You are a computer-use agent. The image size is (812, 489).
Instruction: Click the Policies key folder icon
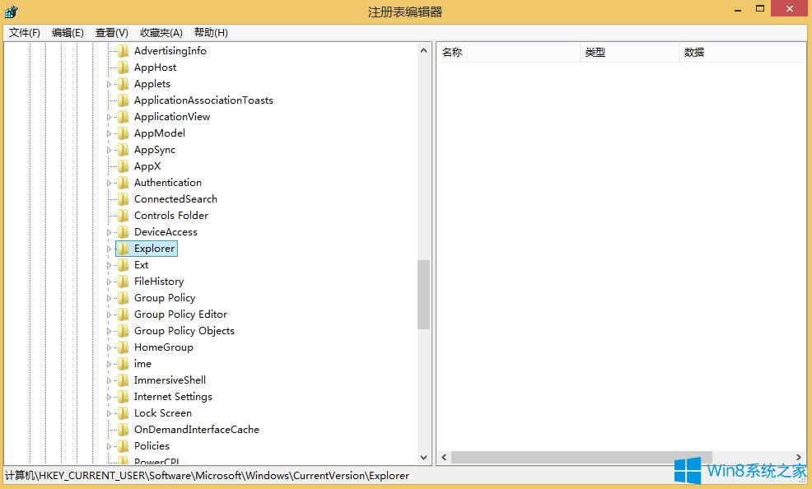124,445
